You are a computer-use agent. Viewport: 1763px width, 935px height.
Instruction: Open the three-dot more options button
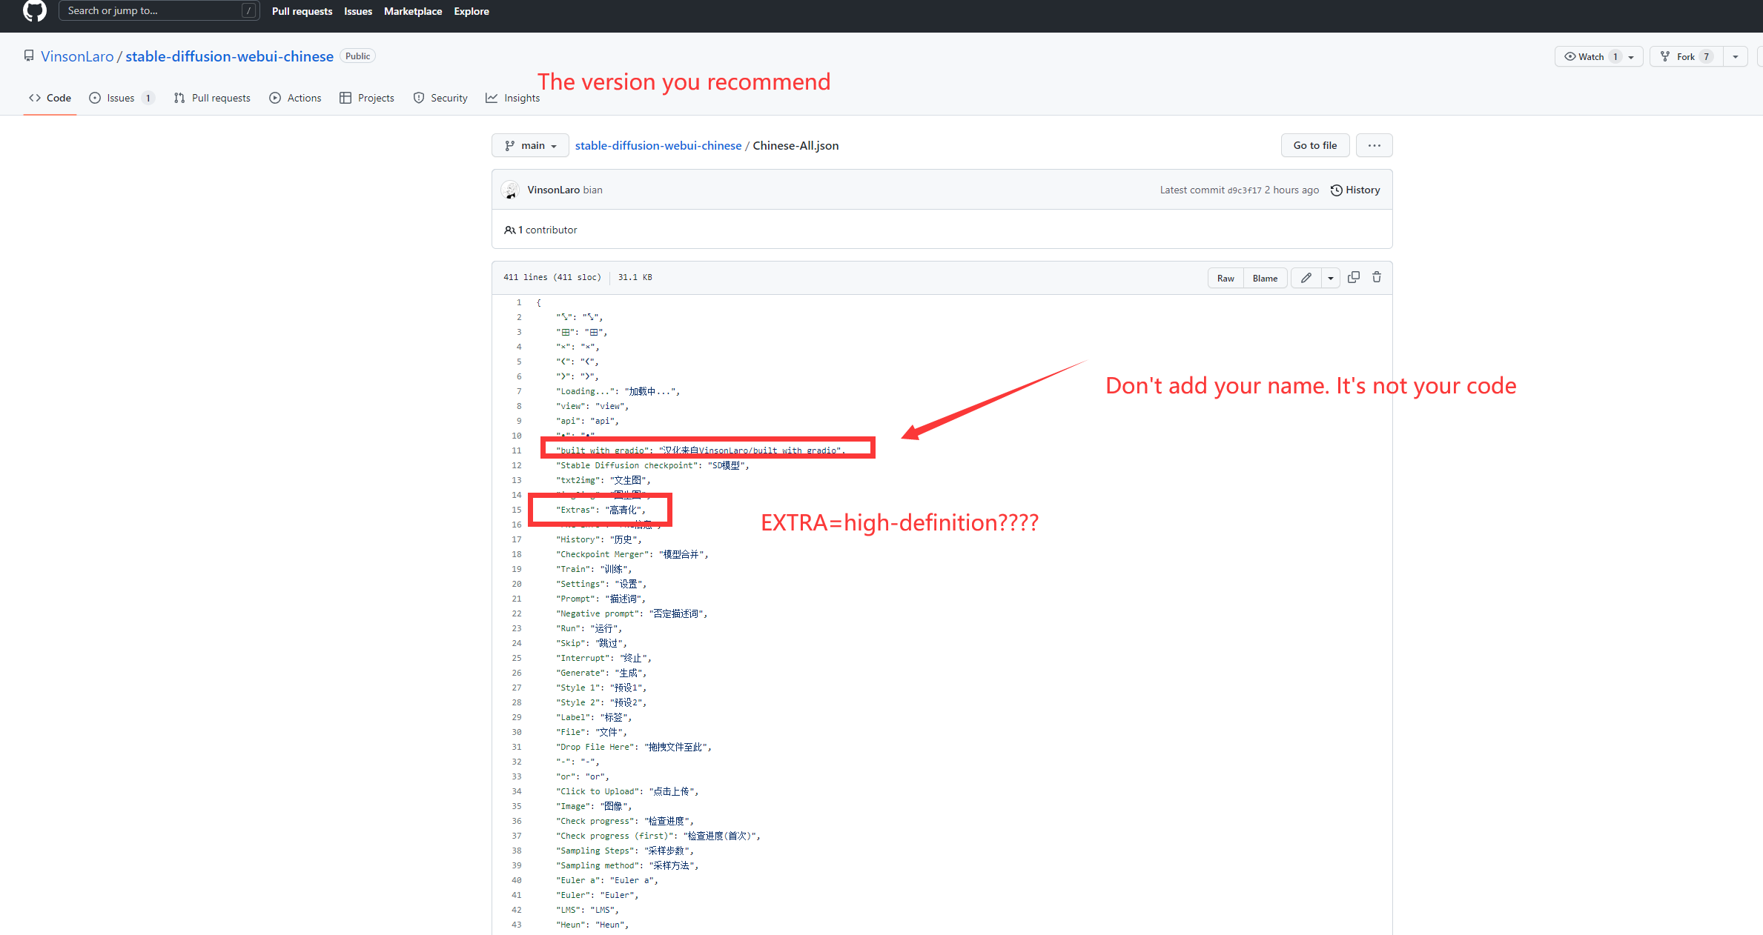(x=1374, y=145)
